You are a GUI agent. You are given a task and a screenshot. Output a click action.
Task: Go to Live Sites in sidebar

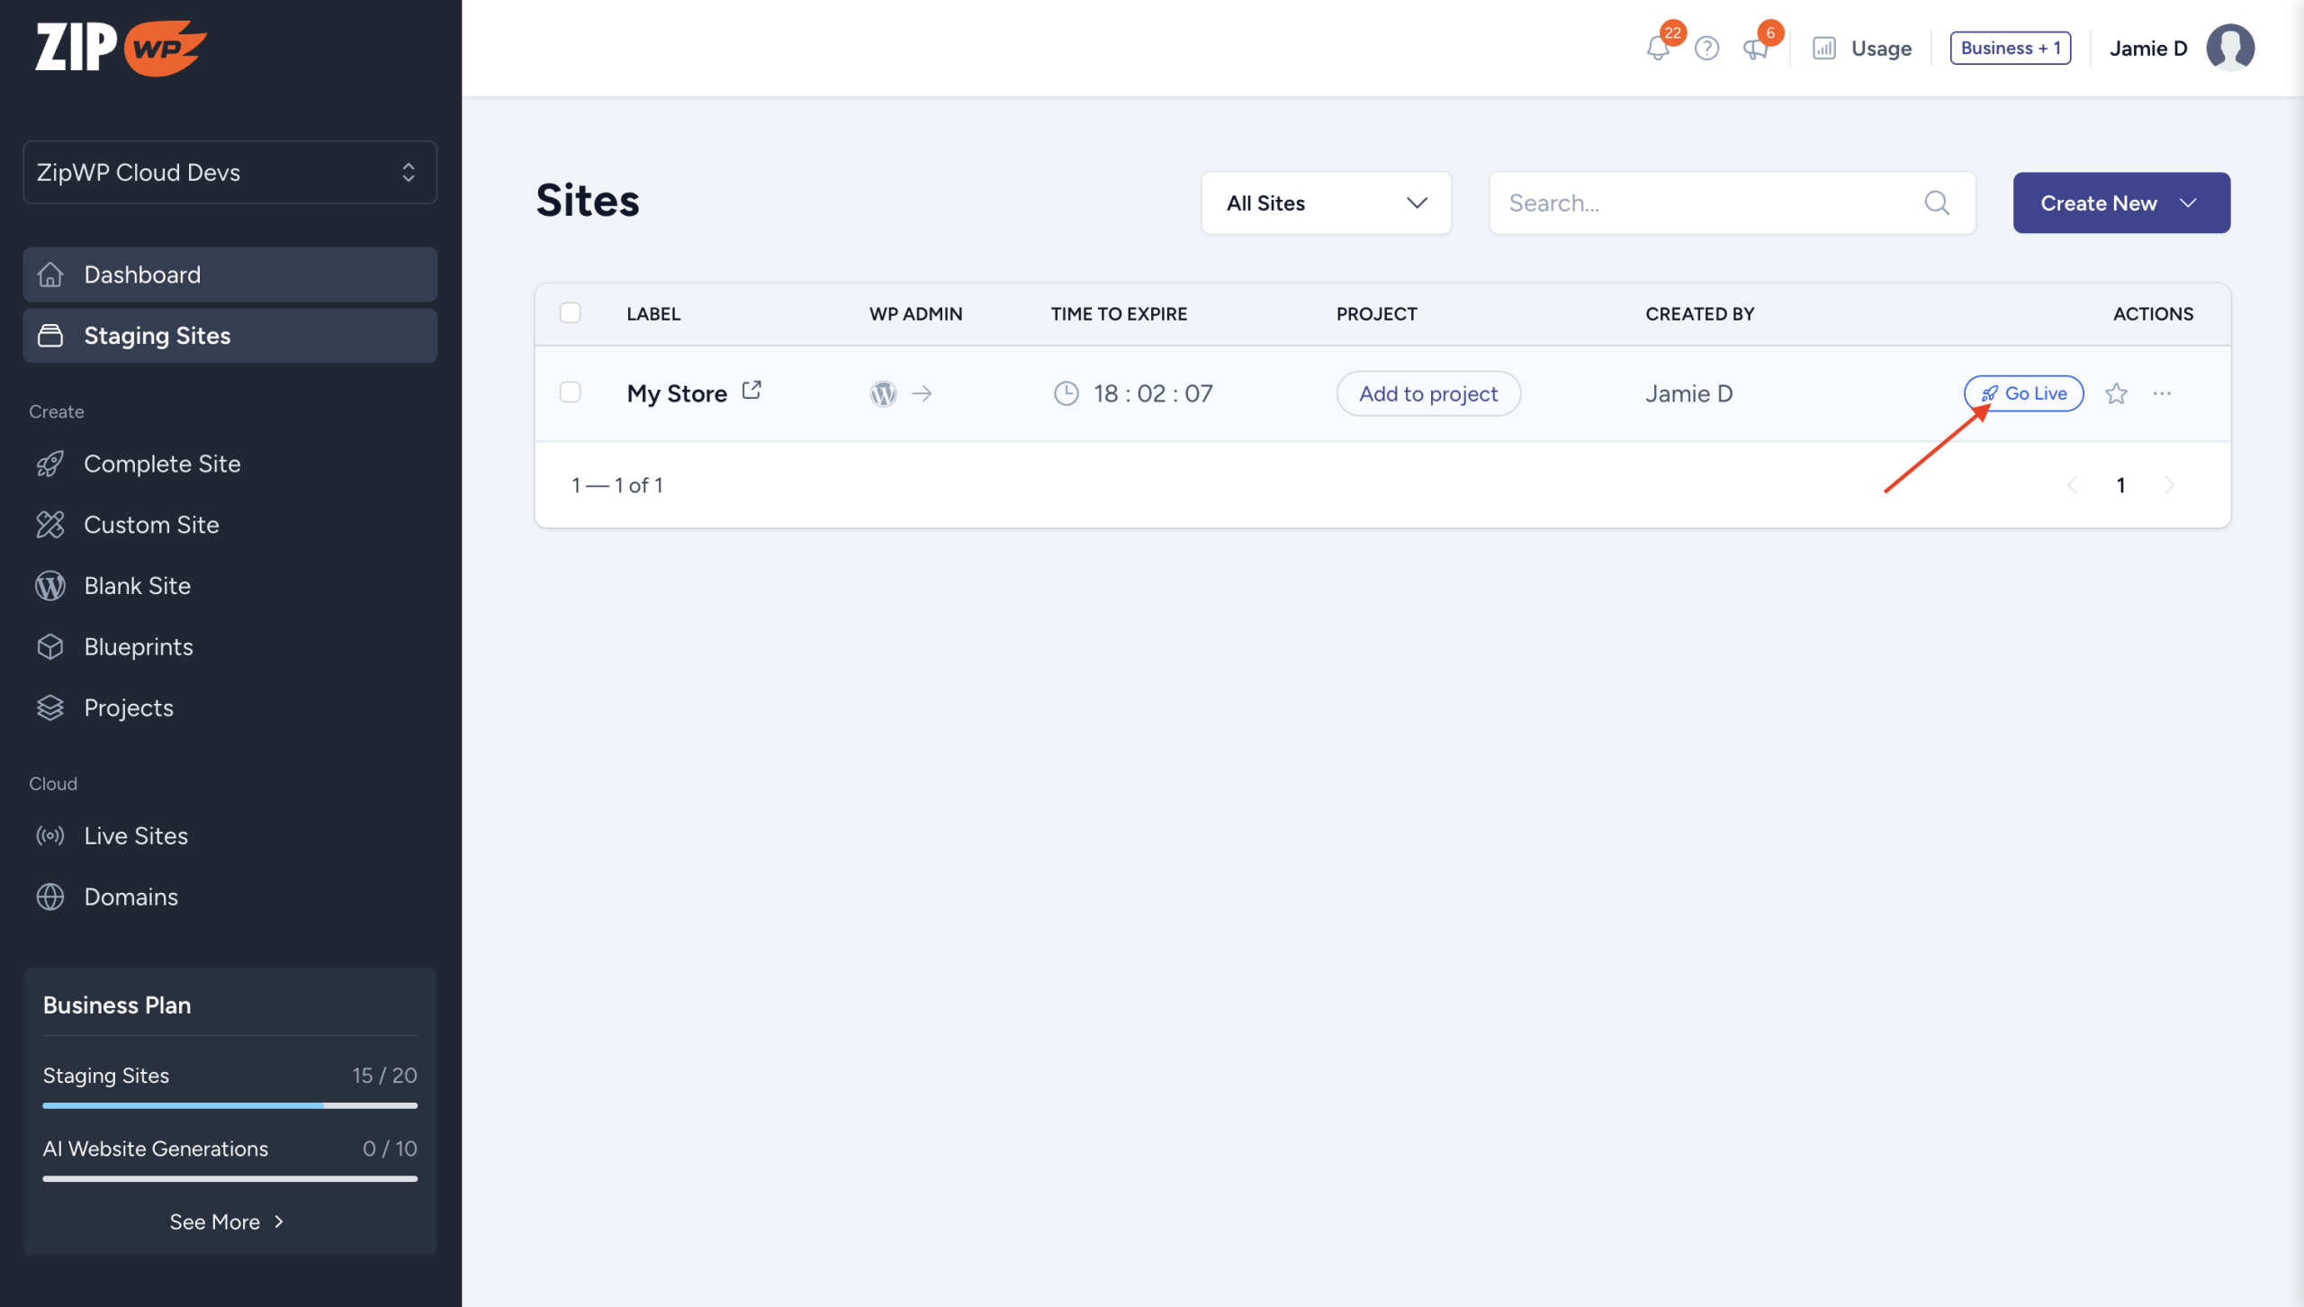pyautogui.click(x=136, y=835)
